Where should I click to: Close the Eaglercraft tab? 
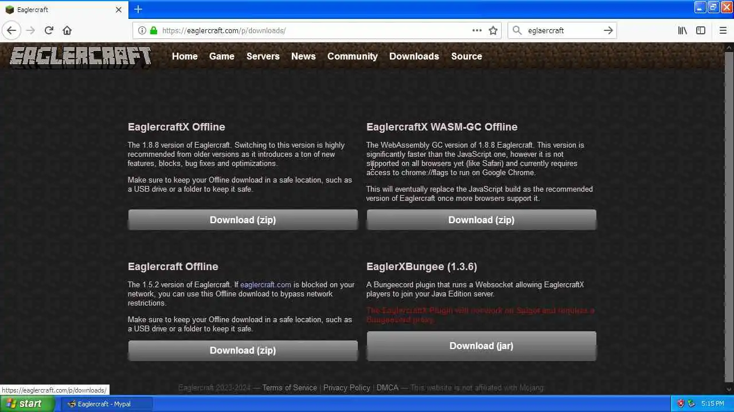tap(119, 10)
